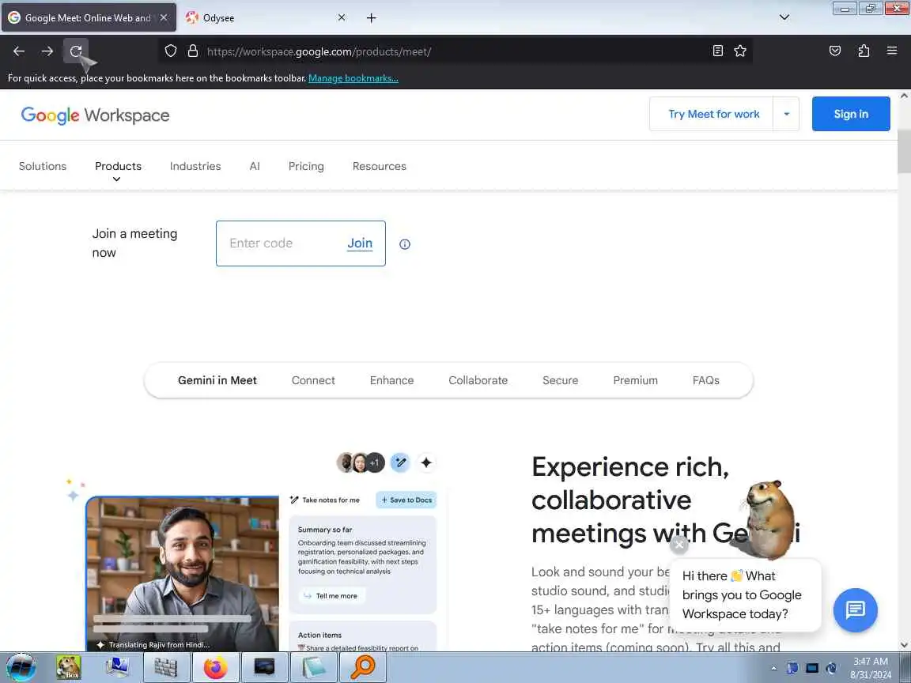Click the Enter code field

[x=282, y=243]
